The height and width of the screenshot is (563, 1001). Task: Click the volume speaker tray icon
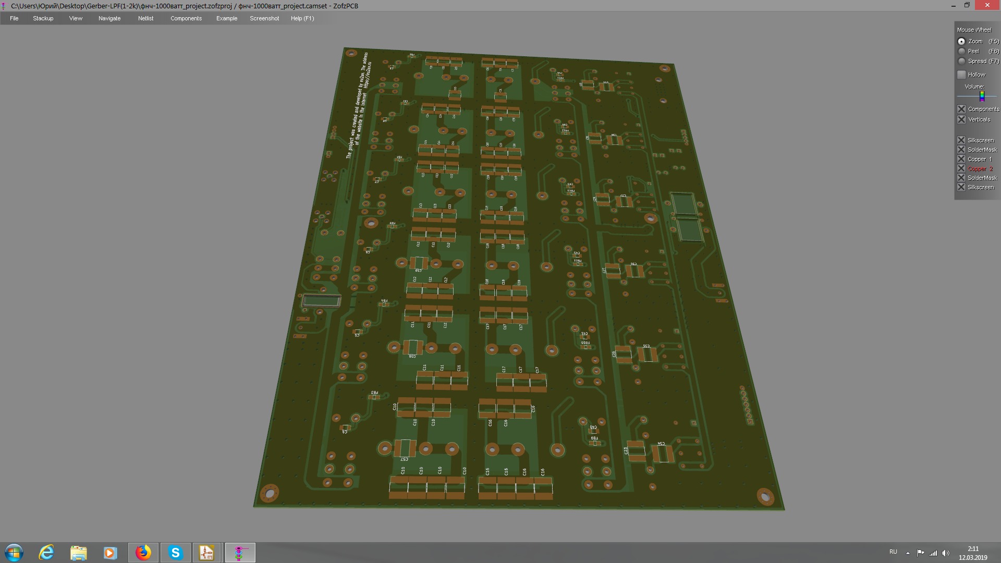click(946, 553)
